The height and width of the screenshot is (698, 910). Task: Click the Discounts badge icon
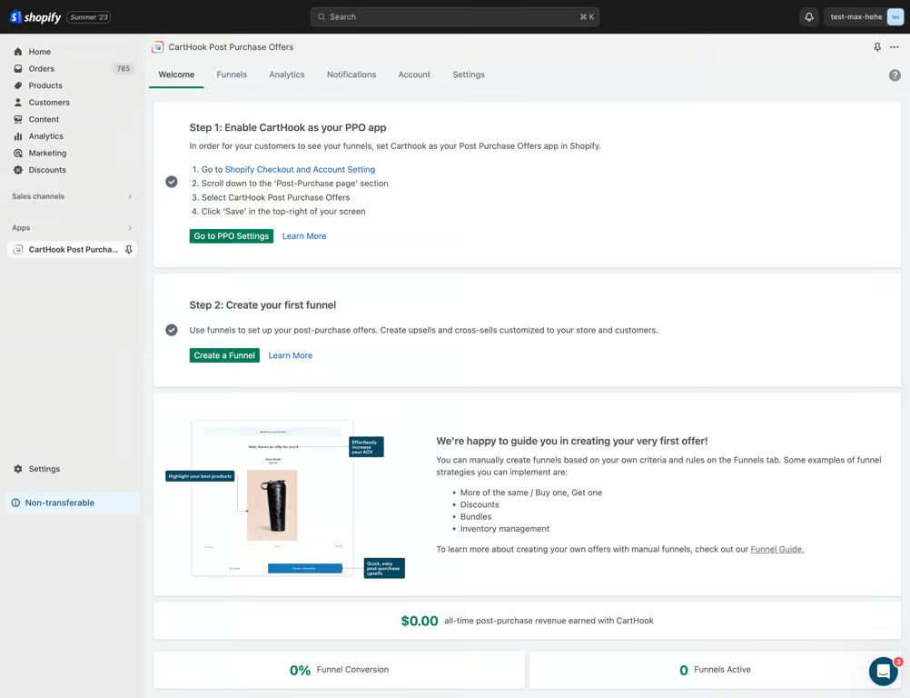pyautogui.click(x=18, y=170)
